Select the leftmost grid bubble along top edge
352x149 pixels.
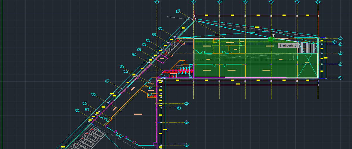coord(157,2)
